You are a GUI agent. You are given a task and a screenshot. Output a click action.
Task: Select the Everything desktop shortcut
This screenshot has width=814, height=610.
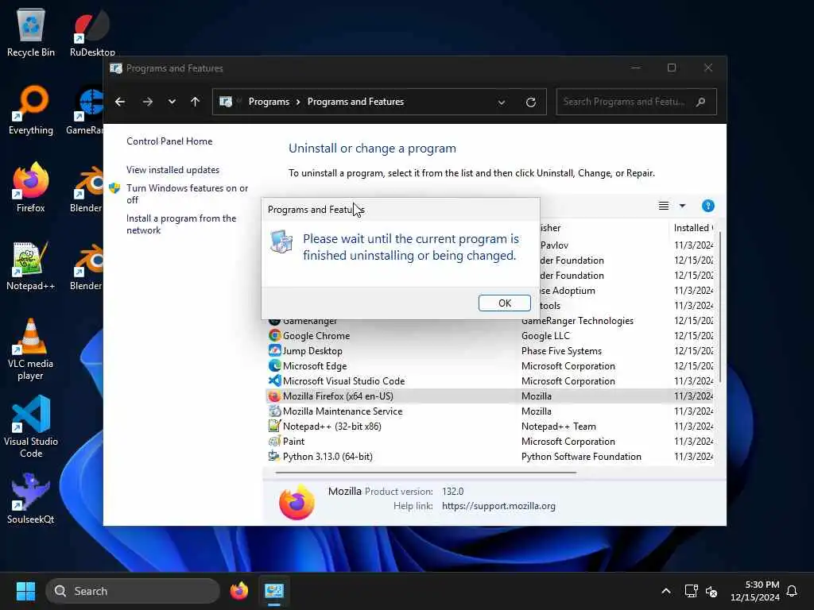(31, 110)
